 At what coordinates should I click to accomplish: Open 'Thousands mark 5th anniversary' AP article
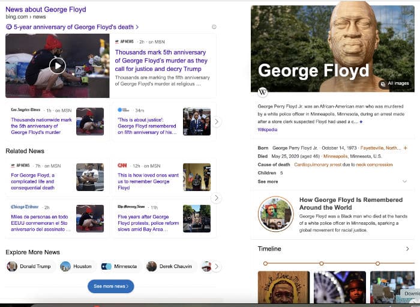click(x=161, y=61)
